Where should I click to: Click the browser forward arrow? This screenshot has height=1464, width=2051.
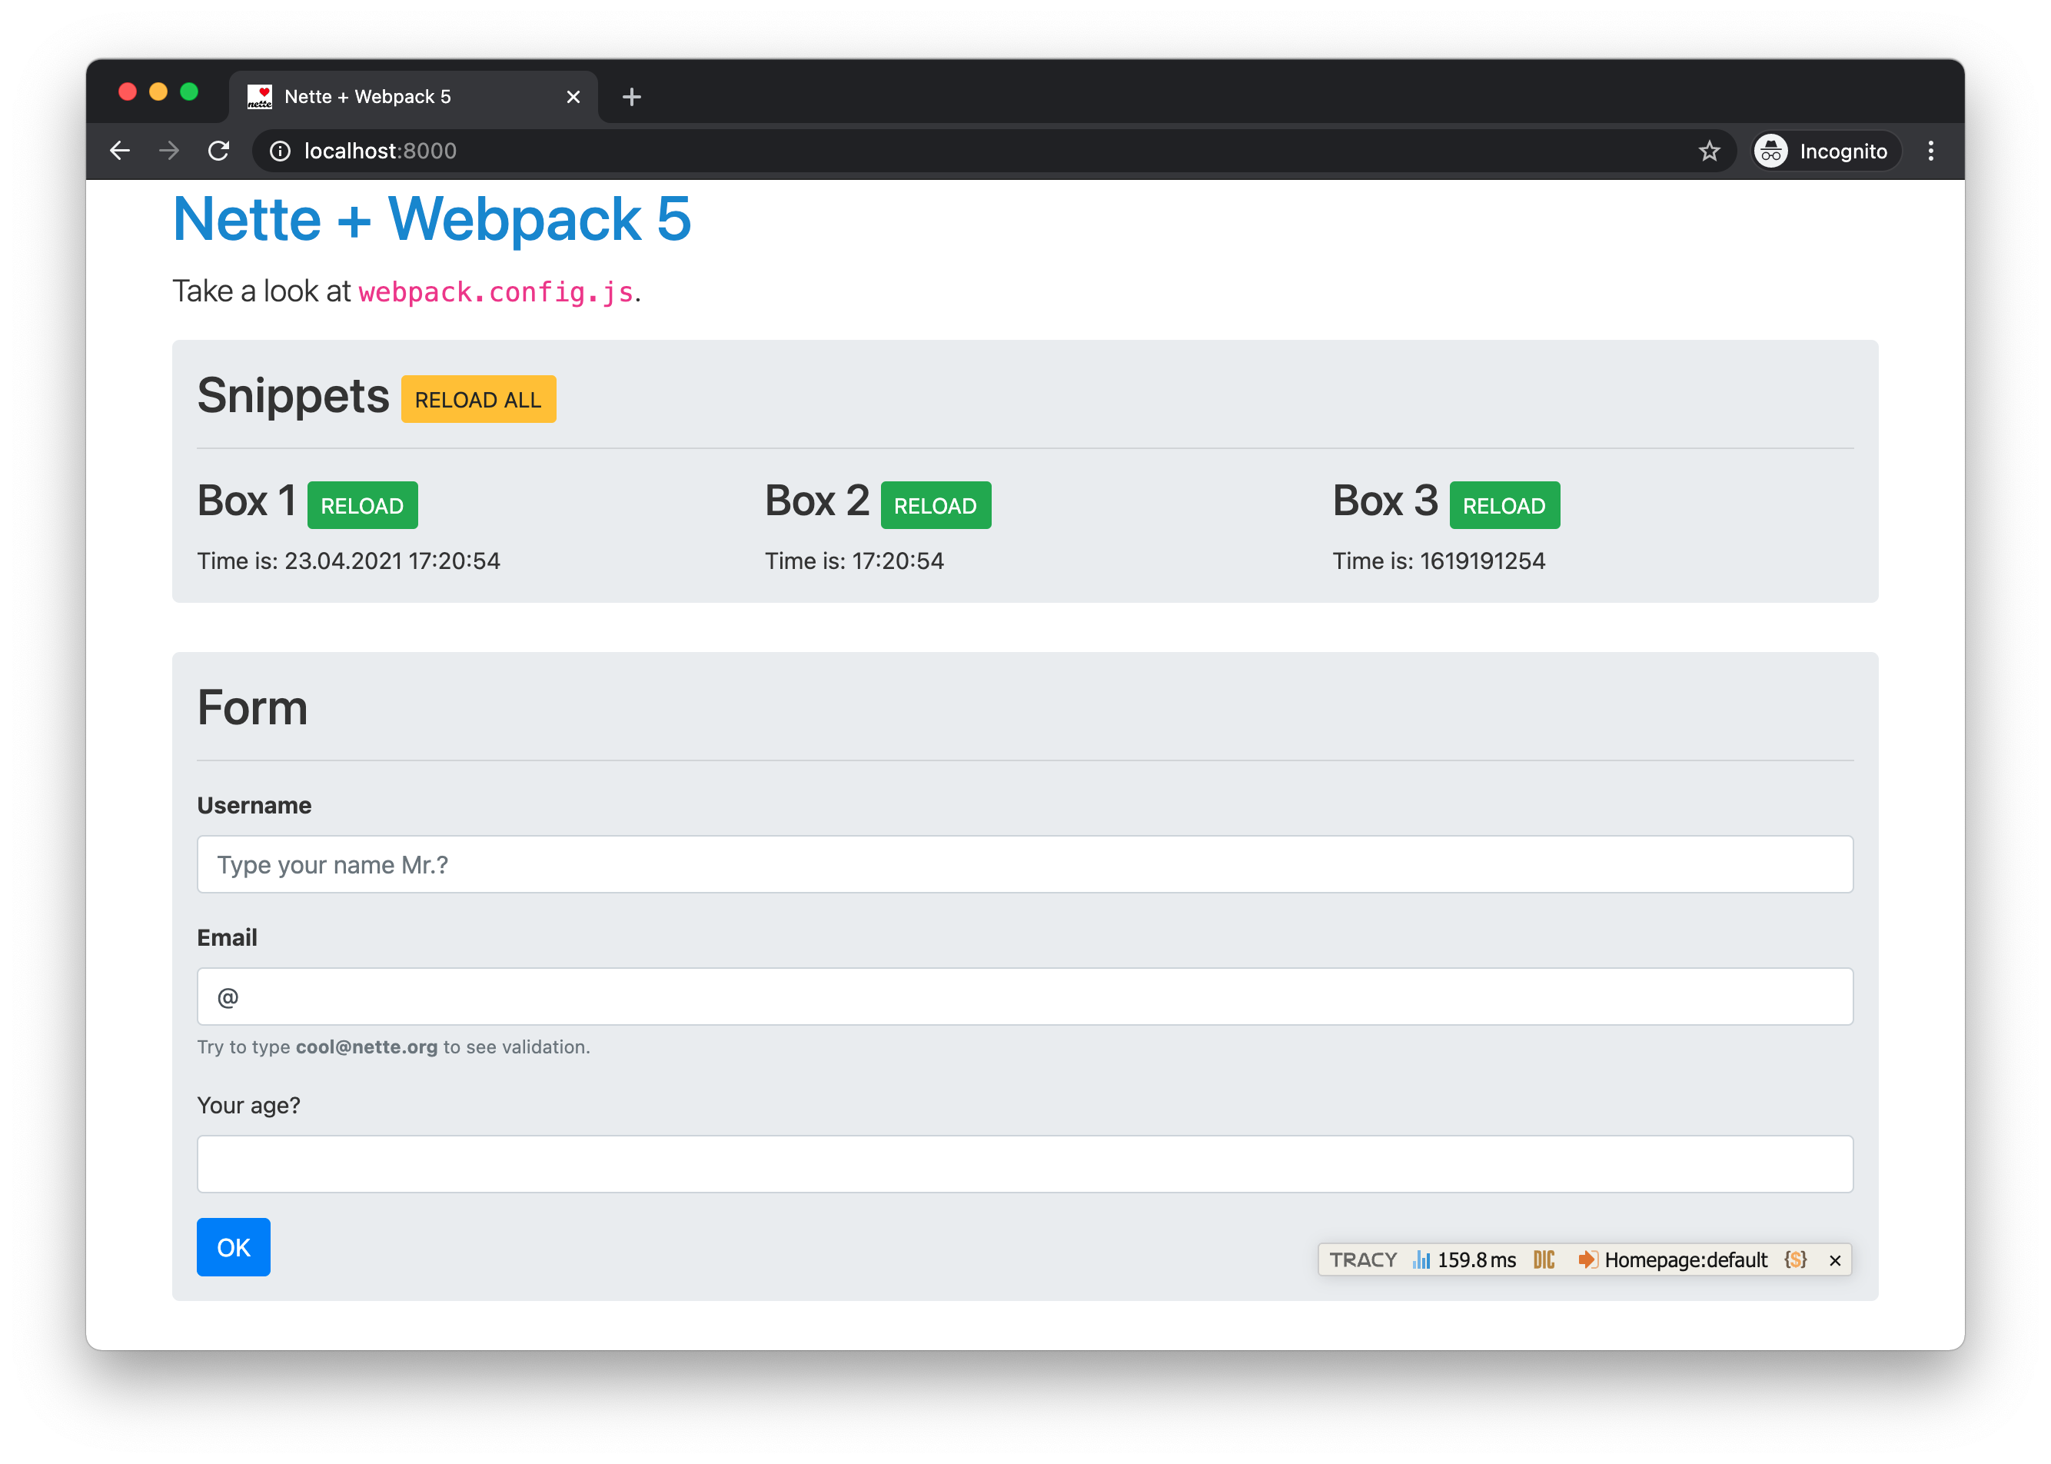(x=169, y=151)
